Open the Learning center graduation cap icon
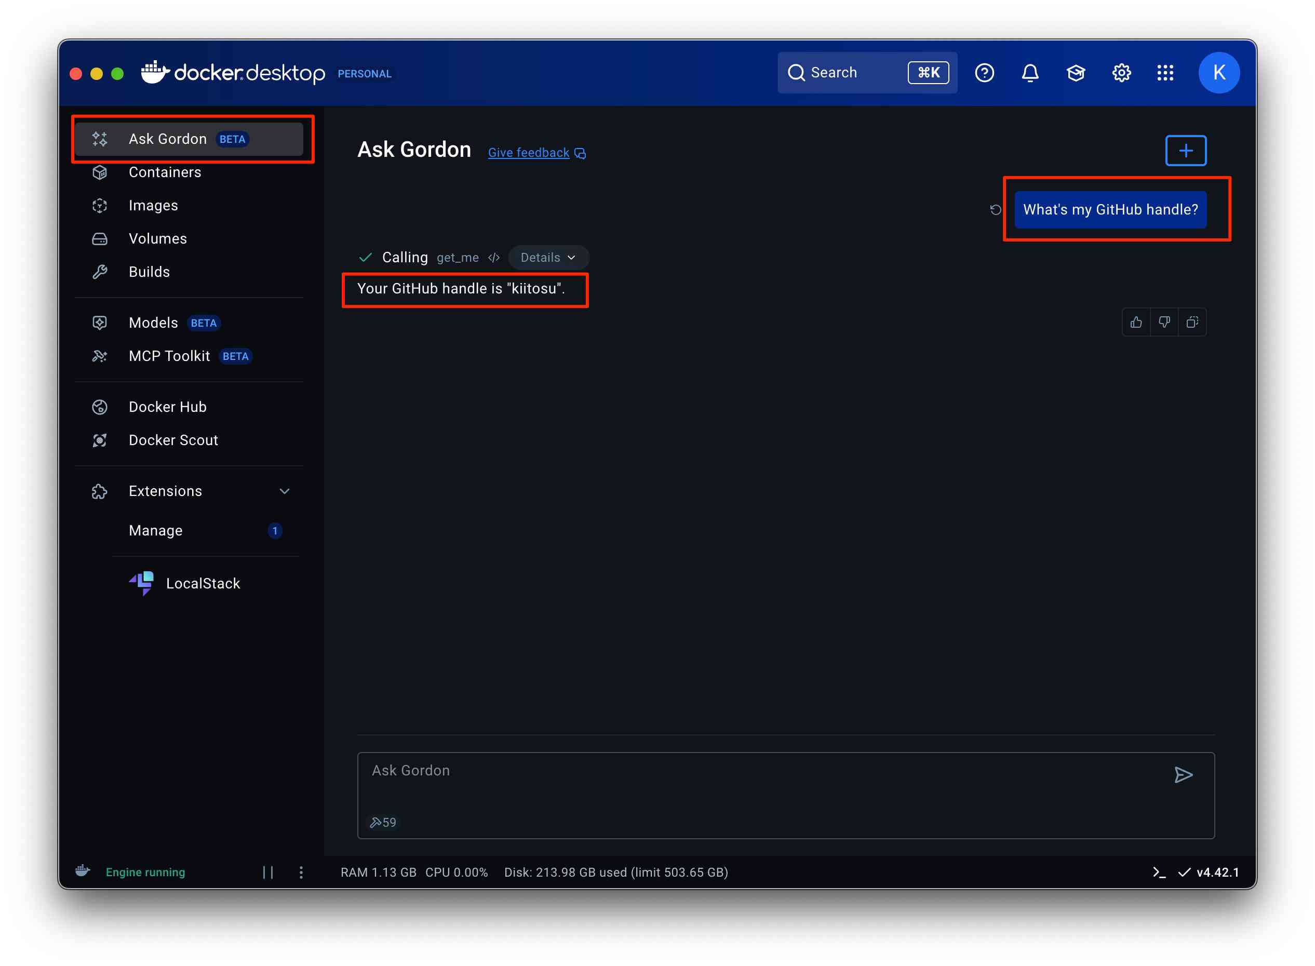The image size is (1315, 966). [1075, 73]
